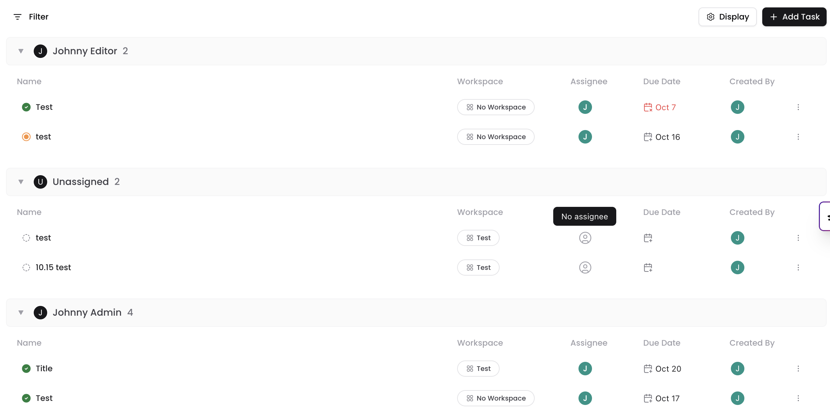Click the Unassigned group title
The image size is (830, 409).
pyautogui.click(x=81, y=182)
